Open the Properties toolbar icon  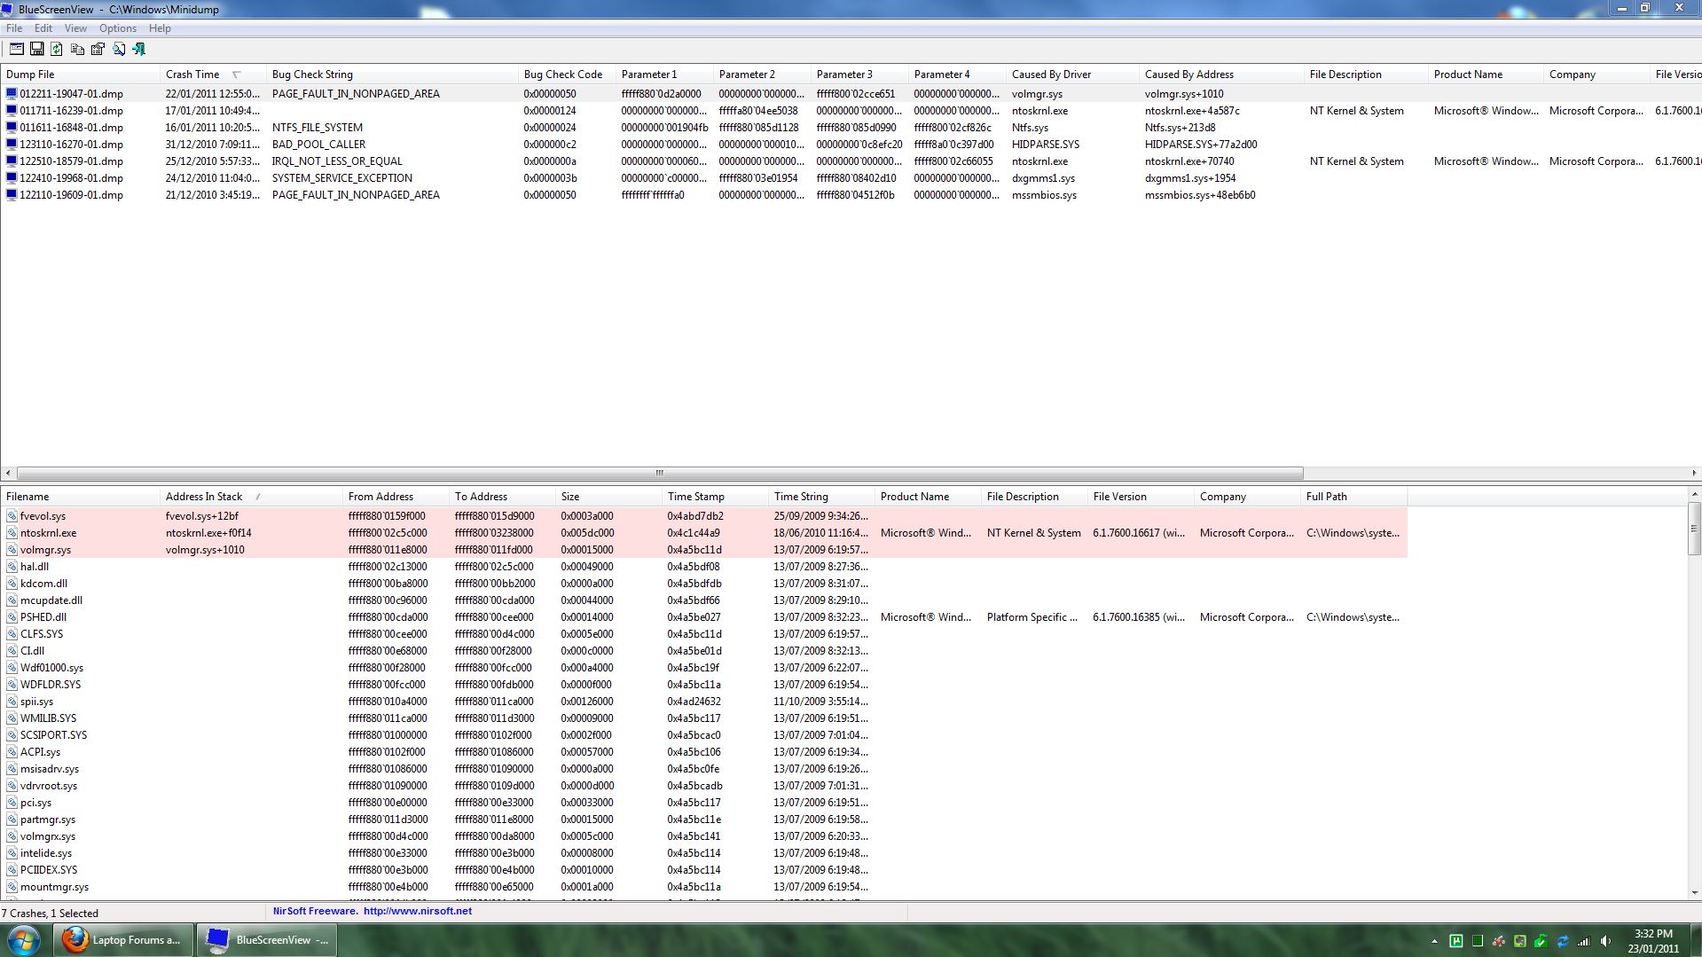(x=98, y=50)
